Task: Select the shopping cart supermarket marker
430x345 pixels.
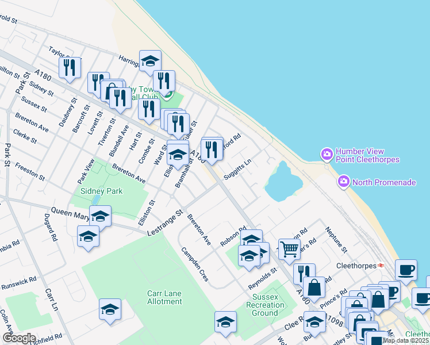Action: pos(289,250)
